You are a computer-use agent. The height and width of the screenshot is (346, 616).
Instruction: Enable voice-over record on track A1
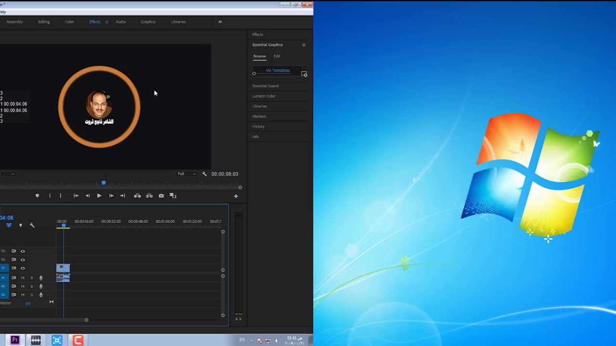pyautogui.click(x=41, y=278)
